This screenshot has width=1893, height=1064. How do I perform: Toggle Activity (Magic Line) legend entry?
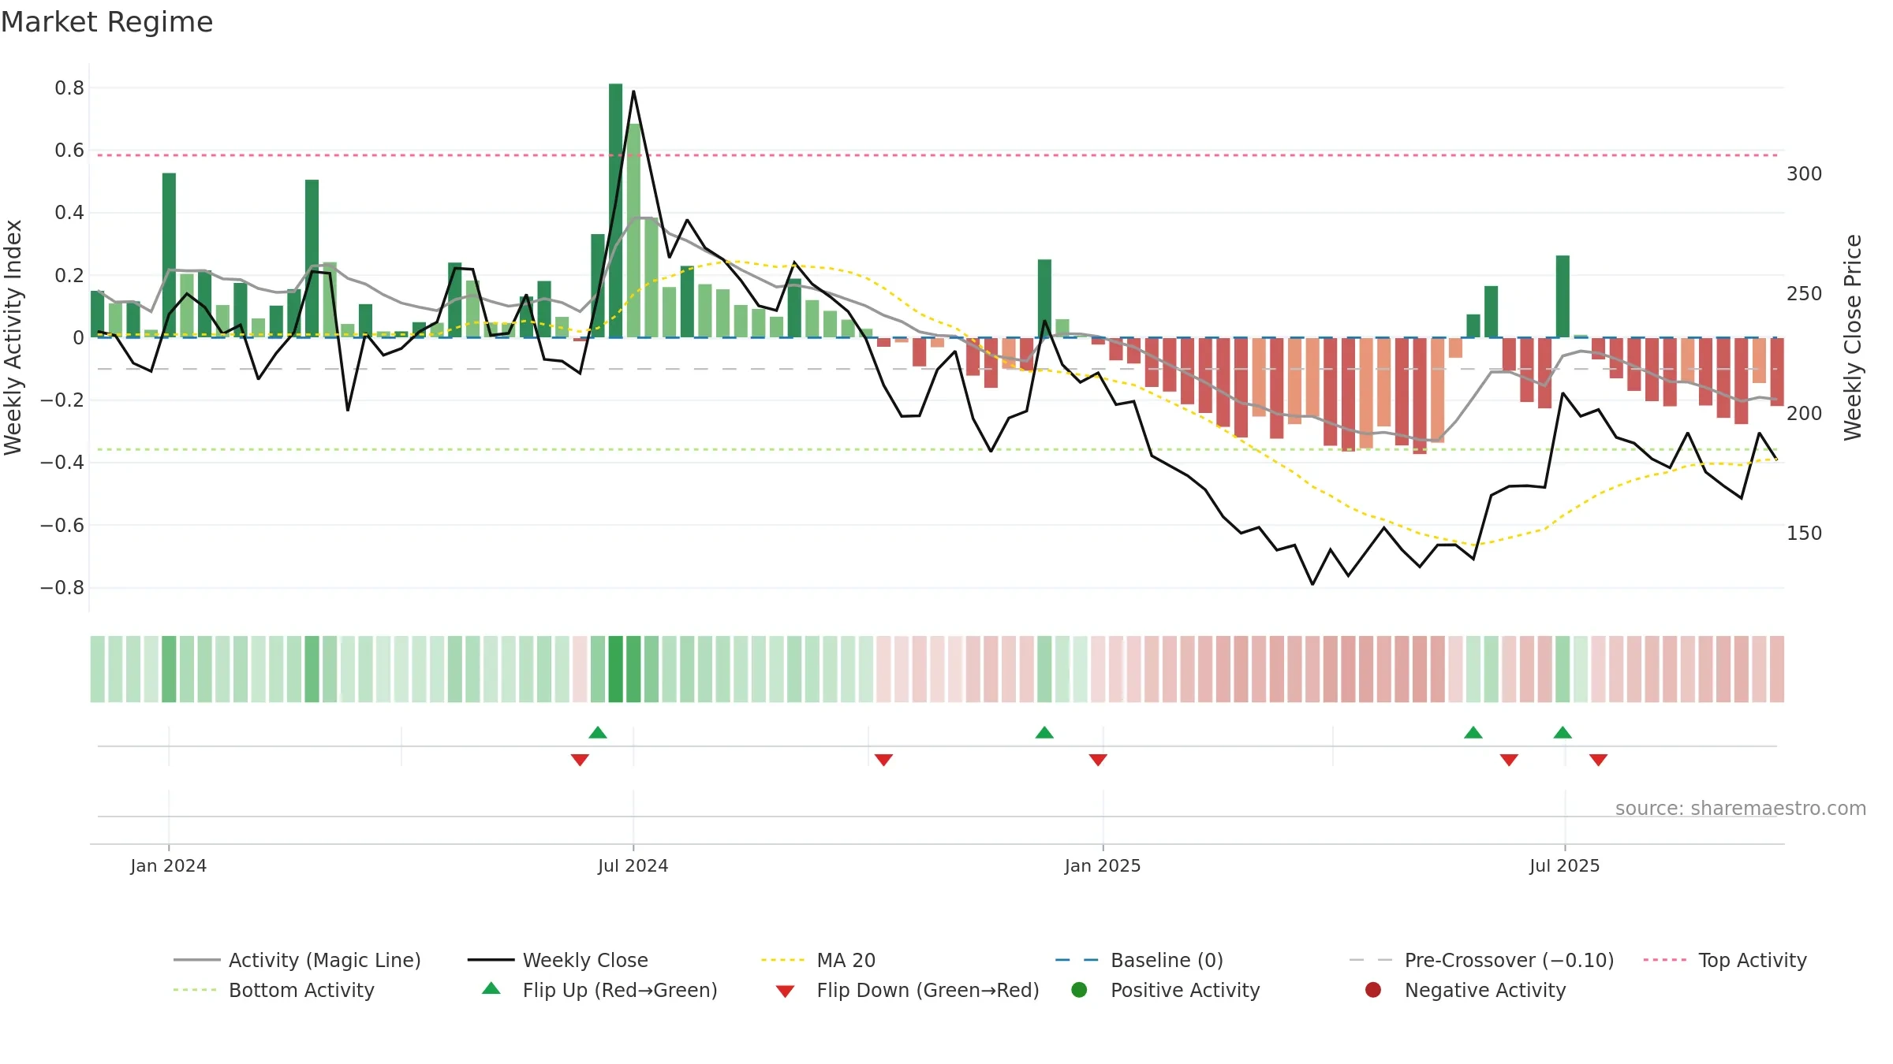pos(297,960)
